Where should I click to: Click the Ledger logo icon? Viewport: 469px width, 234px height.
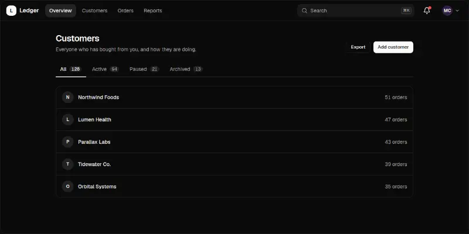(11, 11)
